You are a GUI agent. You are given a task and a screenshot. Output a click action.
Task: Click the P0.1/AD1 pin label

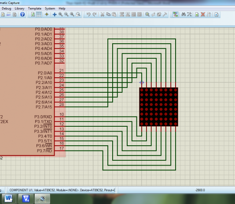(x=44, y=34)
